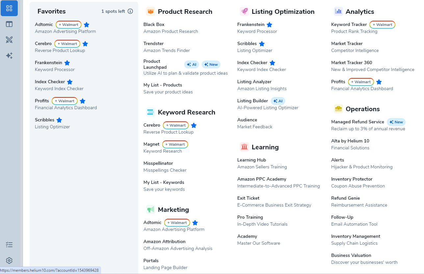The image size is (424, 274).
Task: Toggle Profits star under Analytics
Action: point(379,82)
